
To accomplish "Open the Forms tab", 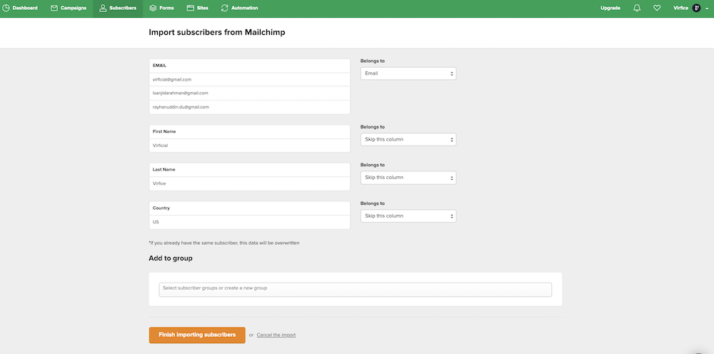I will [x=161, y=8].
